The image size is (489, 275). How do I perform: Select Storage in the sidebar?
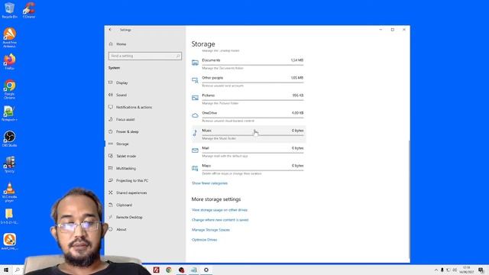tap(122, 144)
